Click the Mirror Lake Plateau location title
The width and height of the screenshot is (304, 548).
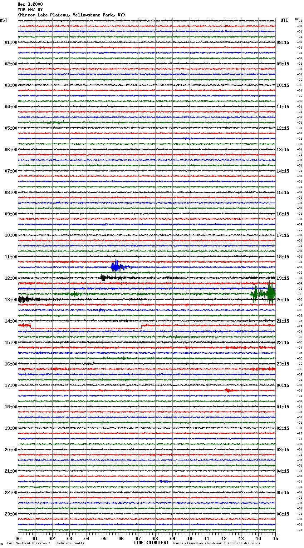(72, 15)
